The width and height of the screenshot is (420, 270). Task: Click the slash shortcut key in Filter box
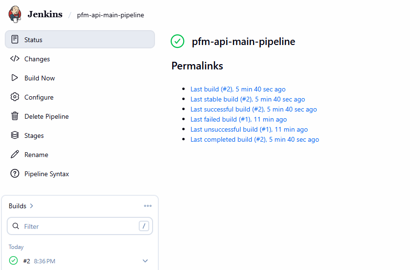[144, 226]
